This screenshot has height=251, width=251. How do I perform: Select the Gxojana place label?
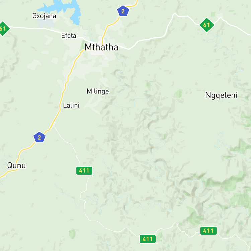click(44, 16)
